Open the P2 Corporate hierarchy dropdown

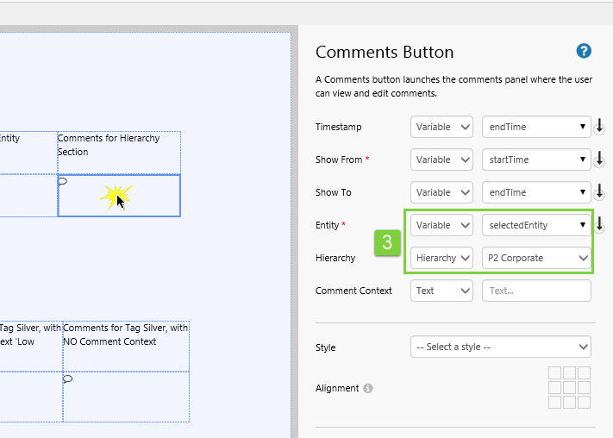coord(535,258)
